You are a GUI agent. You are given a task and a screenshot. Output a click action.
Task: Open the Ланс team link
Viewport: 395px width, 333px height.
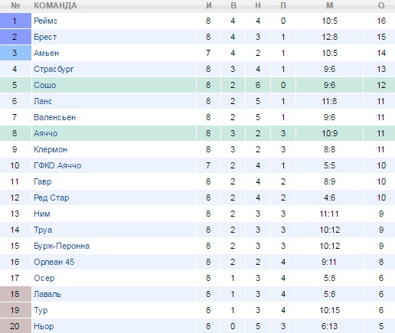pyautogui.click(x=43, y=101)
